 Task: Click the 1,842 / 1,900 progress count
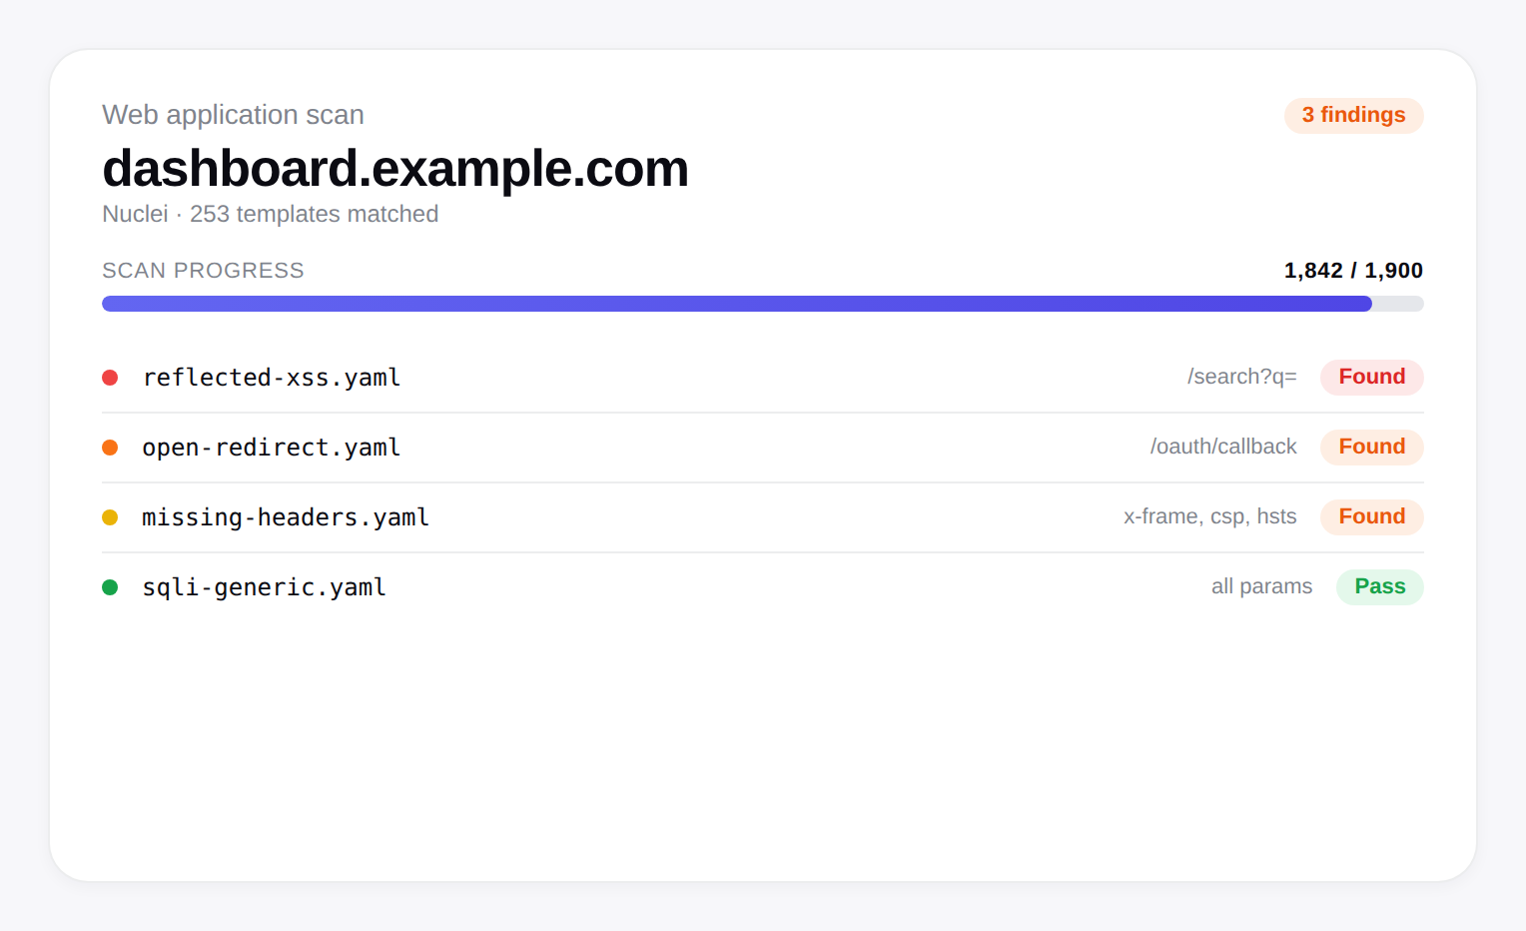tap(1353, 271)
